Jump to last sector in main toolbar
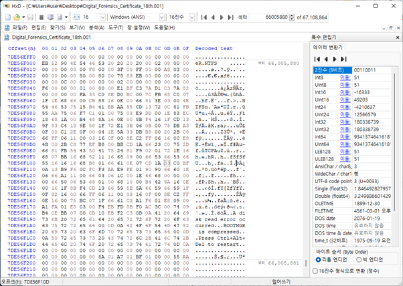 [231, 17]
